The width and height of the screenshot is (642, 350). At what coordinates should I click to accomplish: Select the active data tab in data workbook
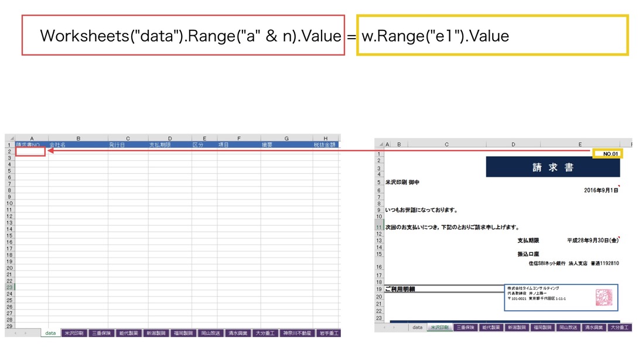(x=50, y=333)
